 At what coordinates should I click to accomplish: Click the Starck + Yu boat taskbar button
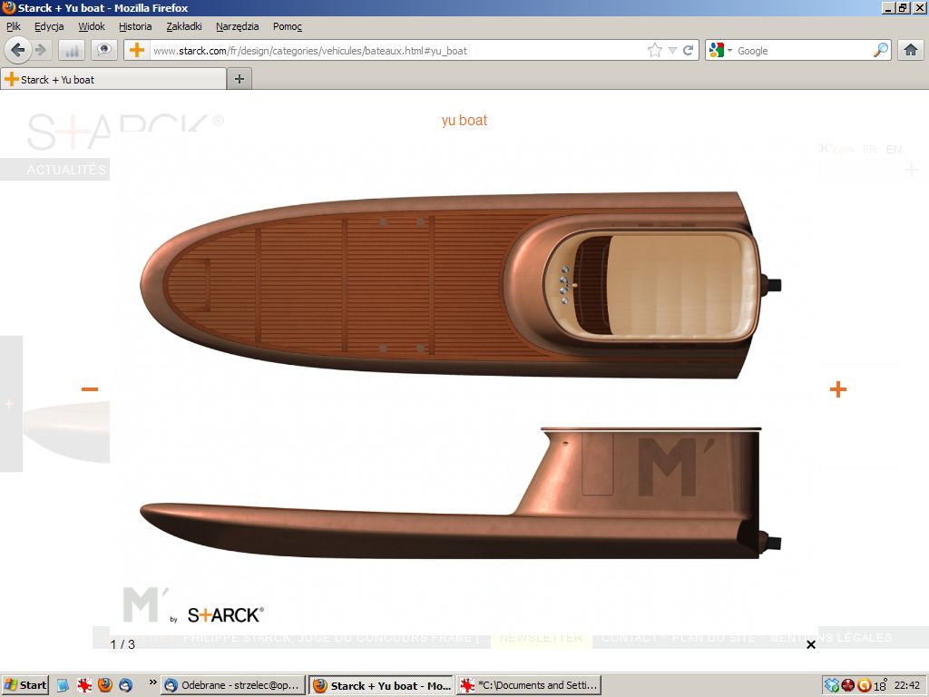(x=381, y=685)
